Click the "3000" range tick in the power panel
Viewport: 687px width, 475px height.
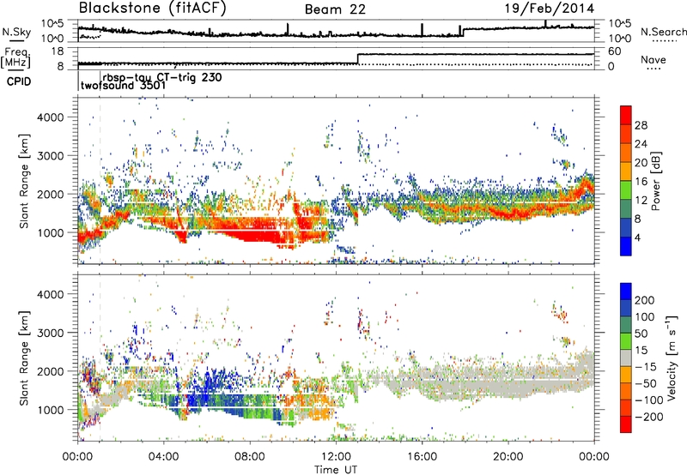[51, 156]
